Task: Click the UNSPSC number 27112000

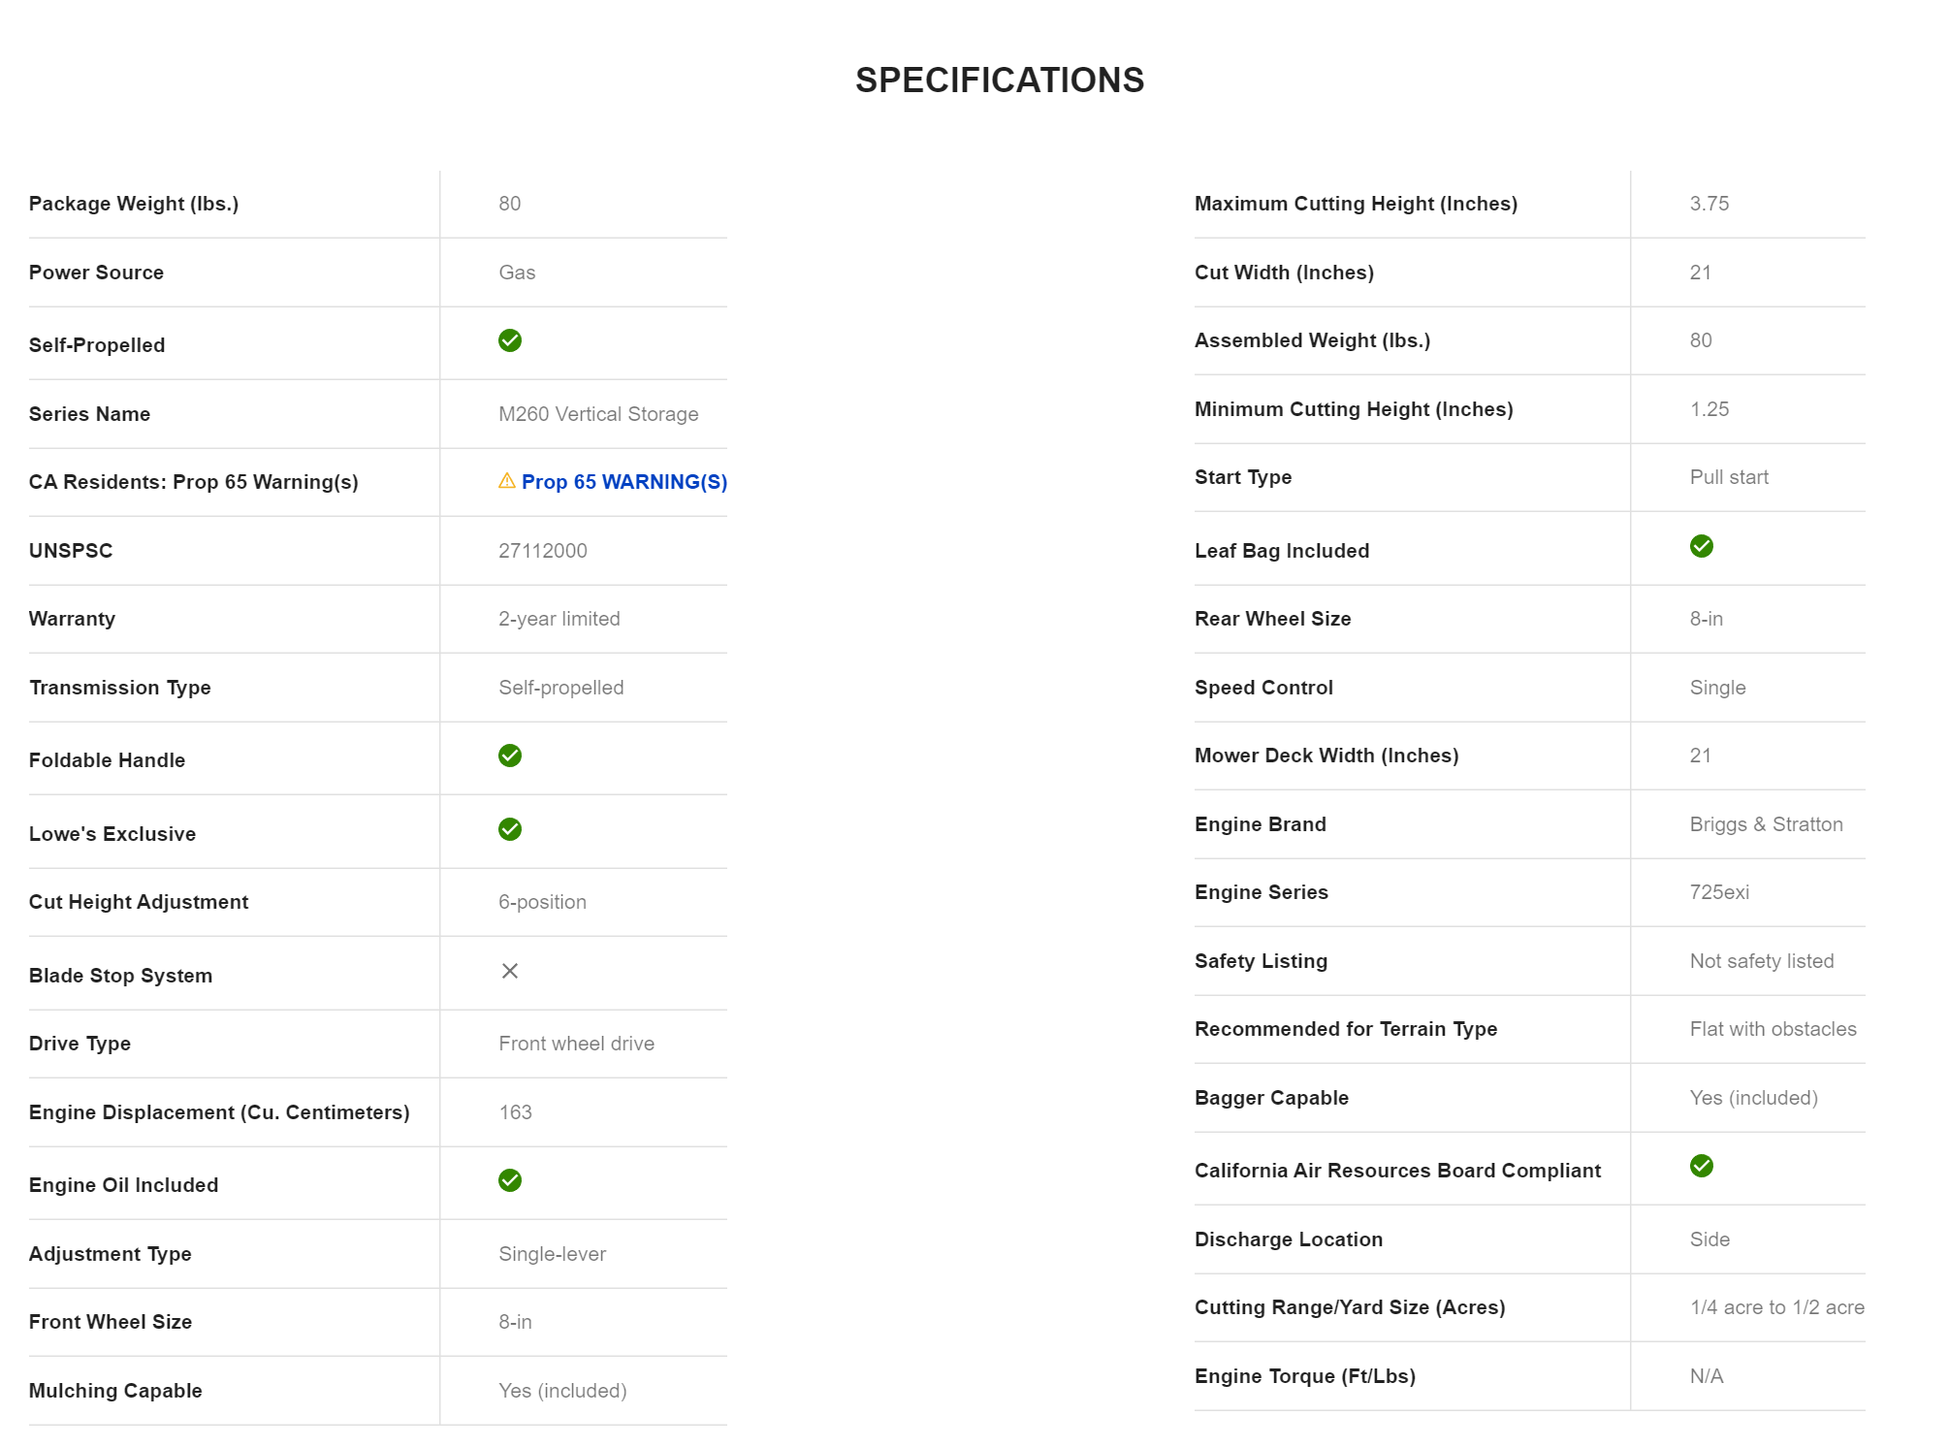Action: pyautogui.click(x=543, y=551)
